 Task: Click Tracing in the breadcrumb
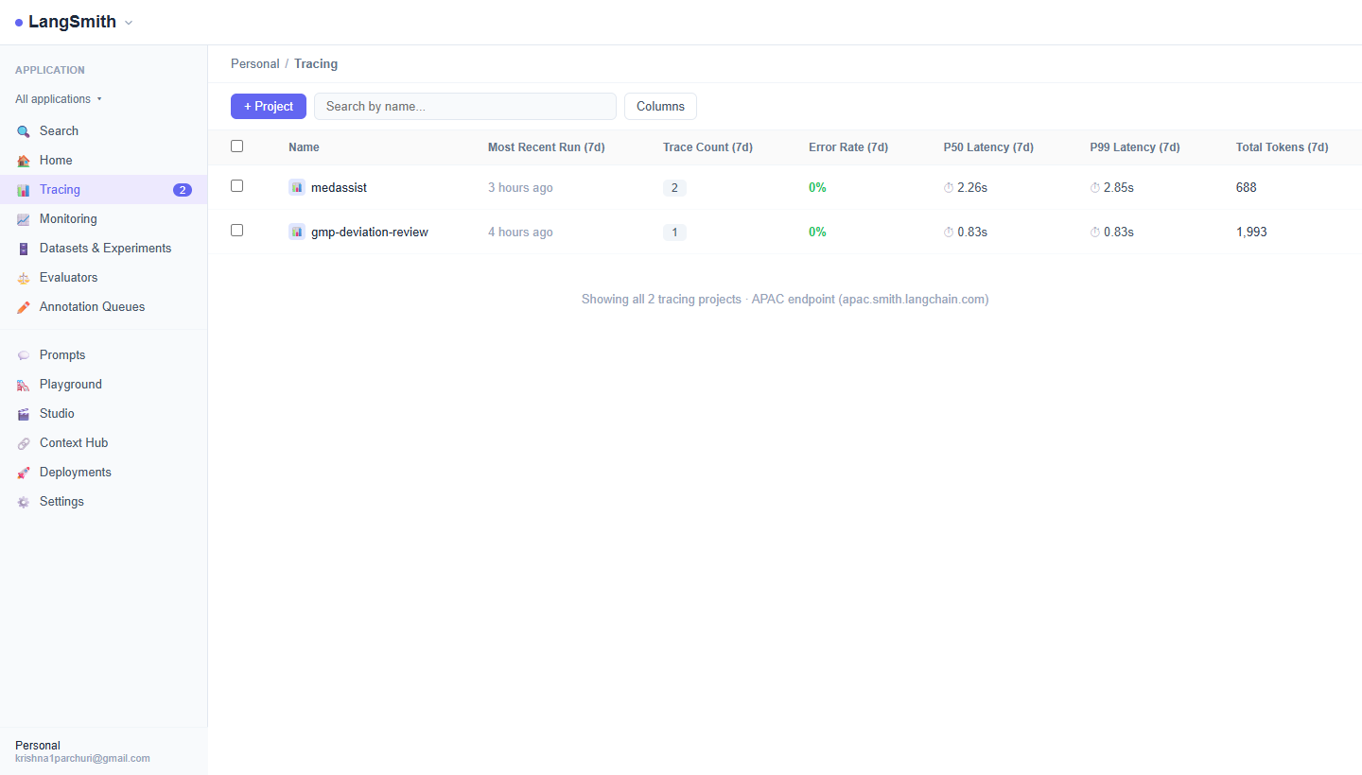pos(316,64)
